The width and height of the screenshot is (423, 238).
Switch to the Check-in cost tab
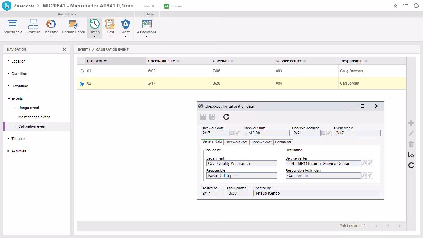pyautogui.click(x=261, y=142)
